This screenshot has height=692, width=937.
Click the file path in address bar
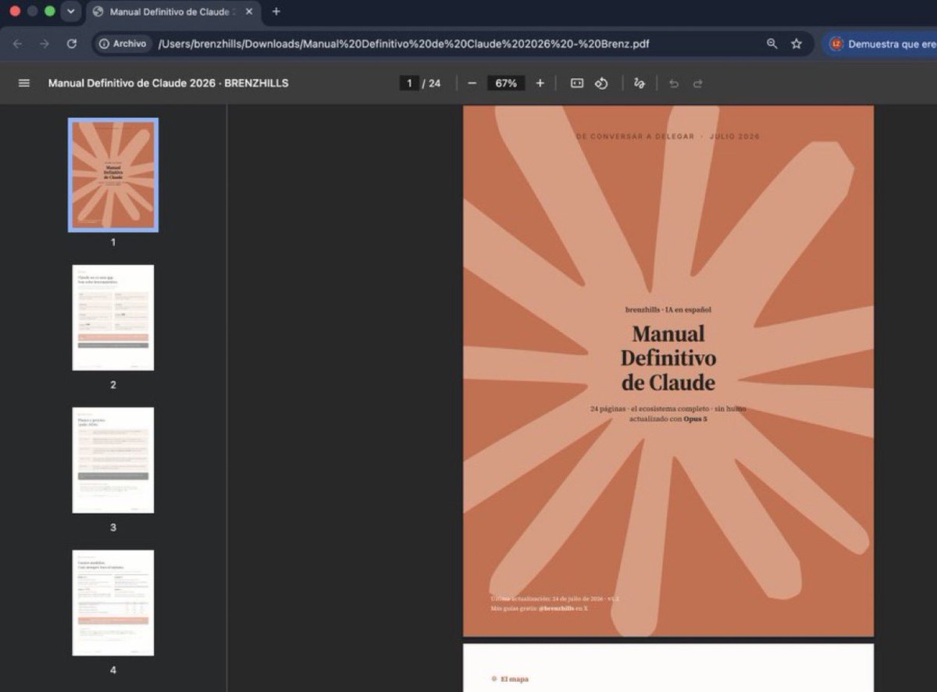pos(404,44)
